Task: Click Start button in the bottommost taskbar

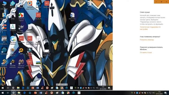Action: coord(3,93)
